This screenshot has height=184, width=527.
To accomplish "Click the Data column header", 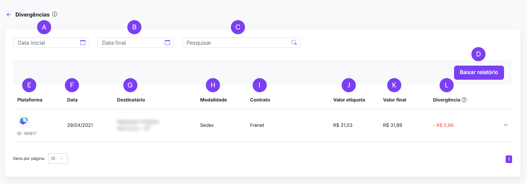I will (x=72, y=100).
